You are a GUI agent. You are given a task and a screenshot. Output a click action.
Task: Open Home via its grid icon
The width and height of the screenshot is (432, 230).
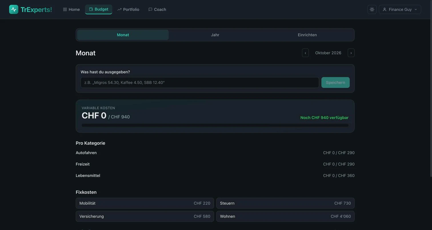tap(65, 9)
